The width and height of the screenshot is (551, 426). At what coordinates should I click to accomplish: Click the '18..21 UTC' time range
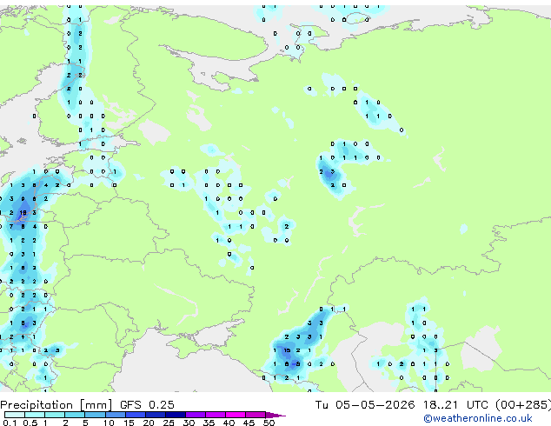coord(455,405)
